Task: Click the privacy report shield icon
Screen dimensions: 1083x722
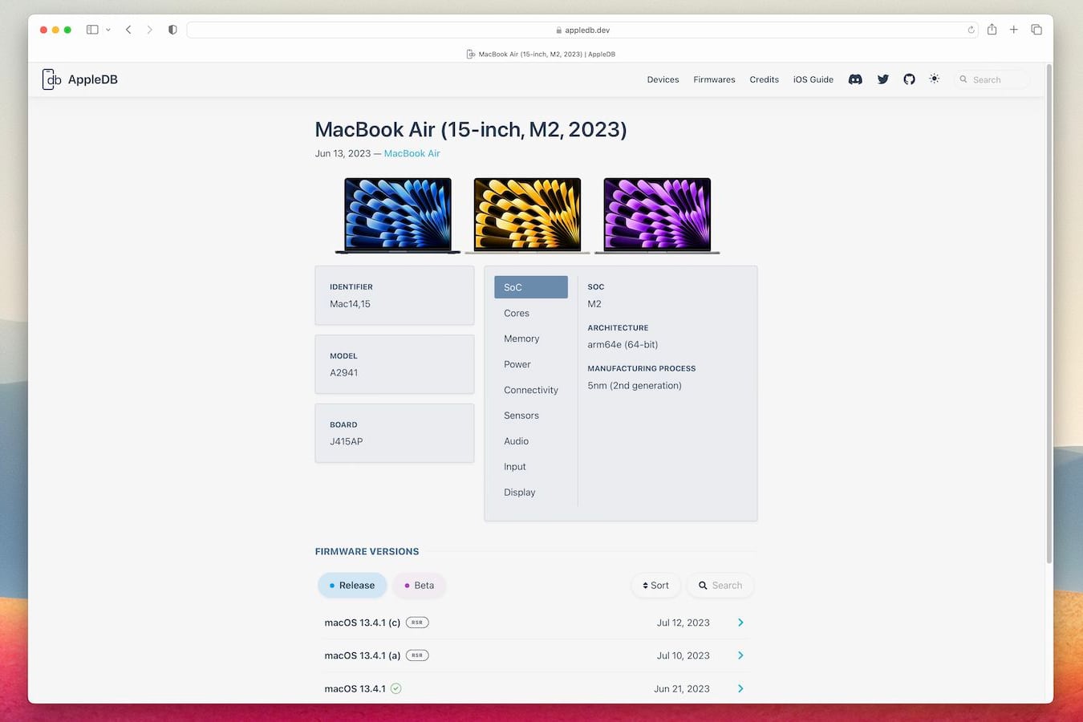Action: click(172, 30)
